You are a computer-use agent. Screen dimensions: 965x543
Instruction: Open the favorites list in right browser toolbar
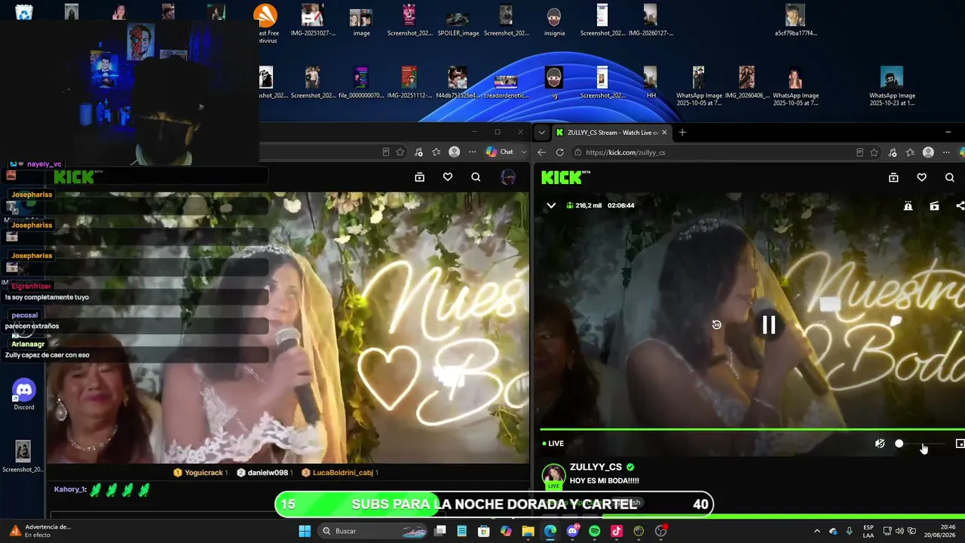click(x=910, y=152)
